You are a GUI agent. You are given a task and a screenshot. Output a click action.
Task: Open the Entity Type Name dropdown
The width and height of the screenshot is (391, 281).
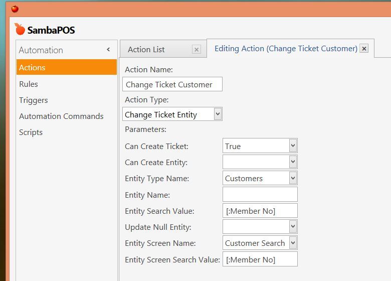(x=293, y=178)
